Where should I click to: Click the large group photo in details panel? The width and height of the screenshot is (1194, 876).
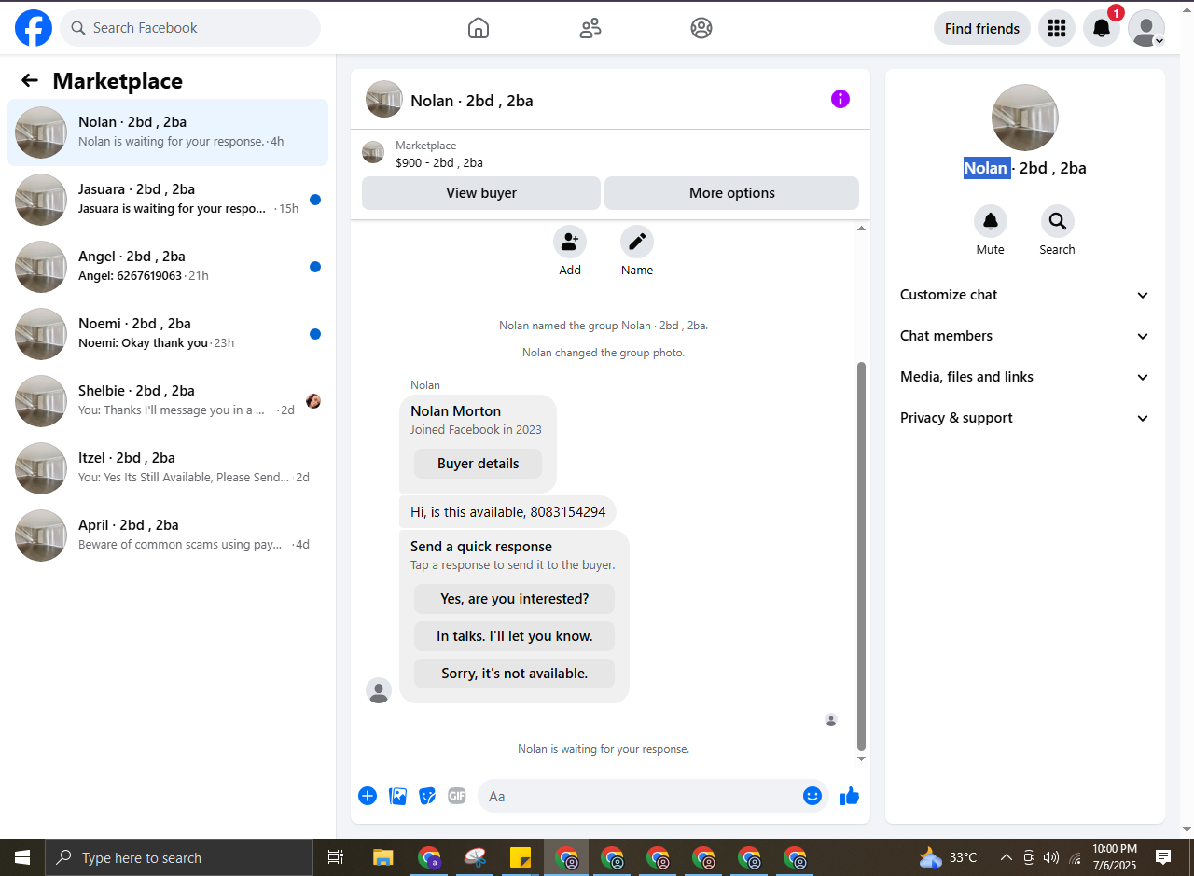click(x=1025, y=118)
